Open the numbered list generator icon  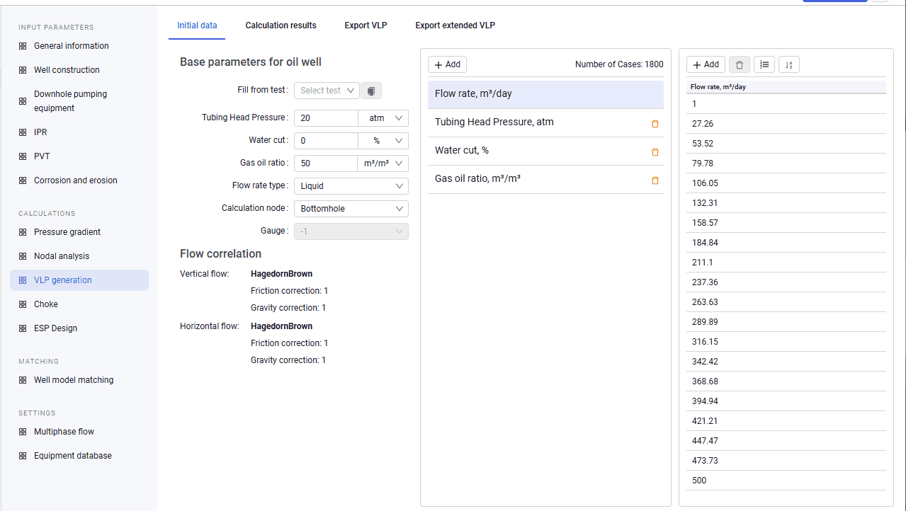[x=764, y=64]
